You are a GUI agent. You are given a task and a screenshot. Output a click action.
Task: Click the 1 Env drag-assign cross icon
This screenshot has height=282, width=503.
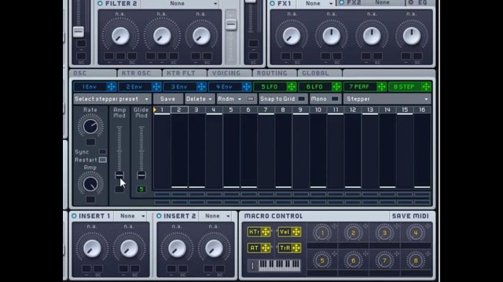[x=112, y=87]
